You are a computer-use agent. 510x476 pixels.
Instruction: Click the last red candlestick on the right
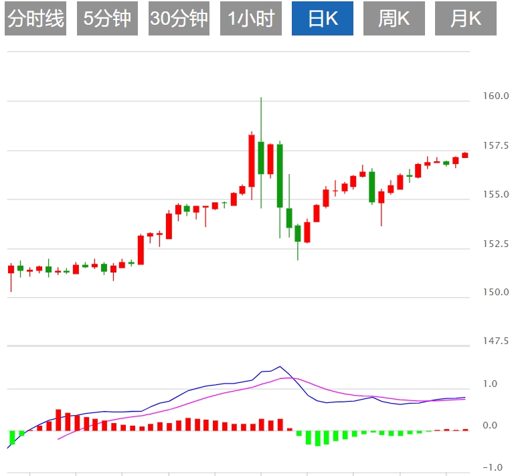[x=465, y=155]
